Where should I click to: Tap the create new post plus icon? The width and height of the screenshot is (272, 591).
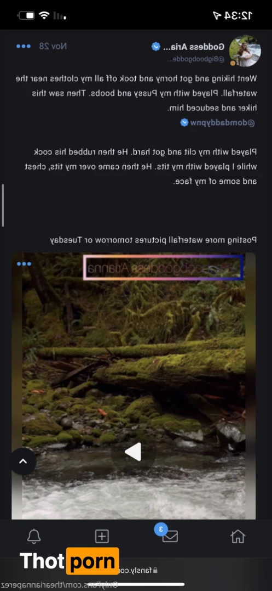point(102,536)
